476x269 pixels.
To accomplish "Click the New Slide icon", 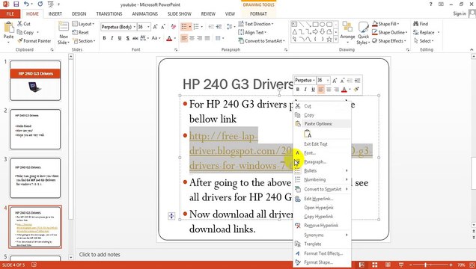I will (64, 26).
